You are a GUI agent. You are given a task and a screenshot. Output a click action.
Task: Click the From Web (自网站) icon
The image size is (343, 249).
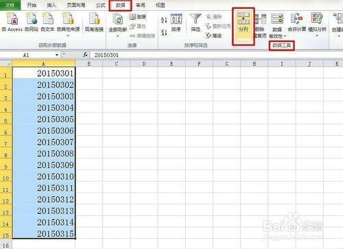click(32, 19)
